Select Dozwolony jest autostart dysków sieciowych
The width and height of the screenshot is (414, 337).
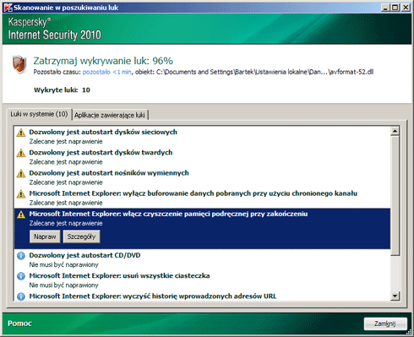coord(202,136)
